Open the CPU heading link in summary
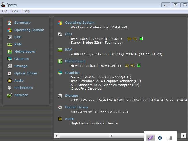This screenshot has height=141, width=188. click(x=68, y=34)
